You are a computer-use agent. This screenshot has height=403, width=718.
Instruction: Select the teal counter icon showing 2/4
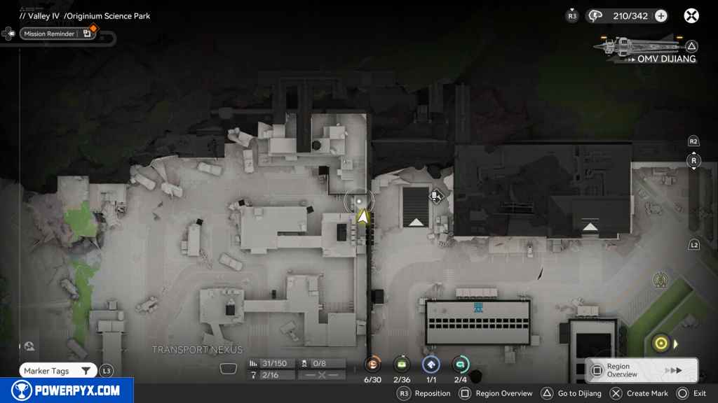pos(461,364)
